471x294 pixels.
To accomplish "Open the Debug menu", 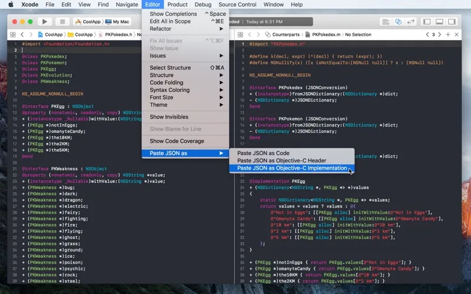I will pyautogui.click(x=203, y=5).
